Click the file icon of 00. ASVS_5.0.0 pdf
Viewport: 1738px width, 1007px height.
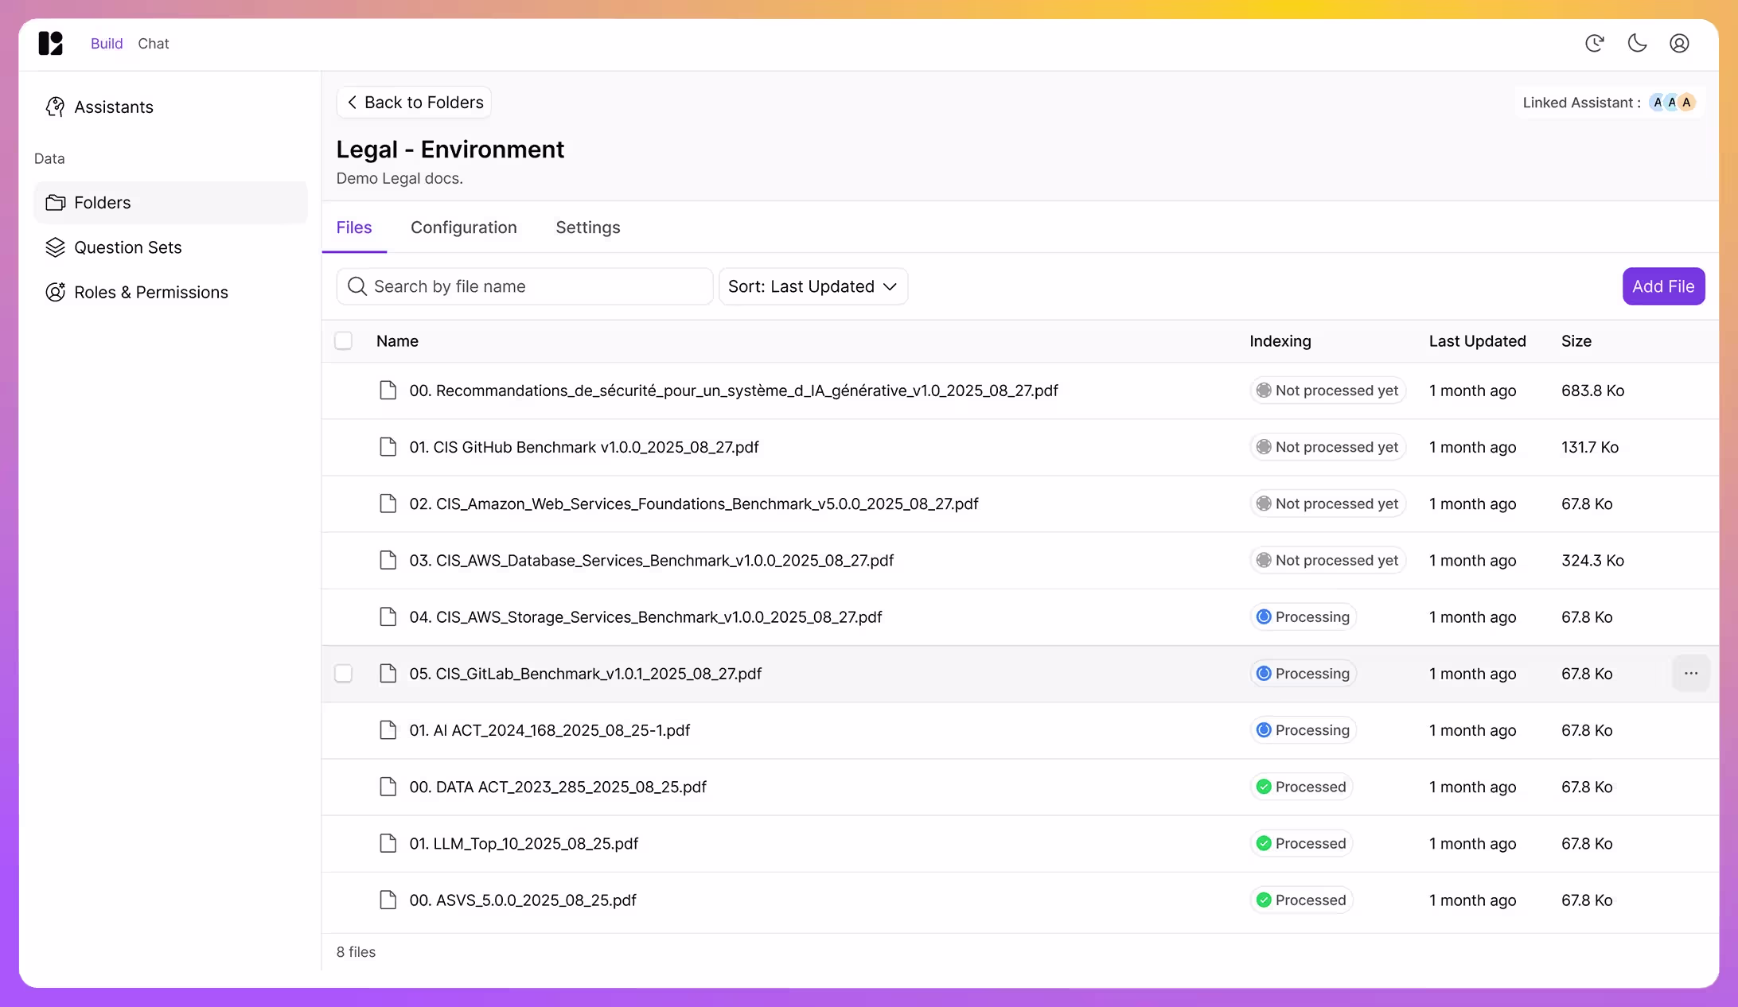[x=388, y=900]
